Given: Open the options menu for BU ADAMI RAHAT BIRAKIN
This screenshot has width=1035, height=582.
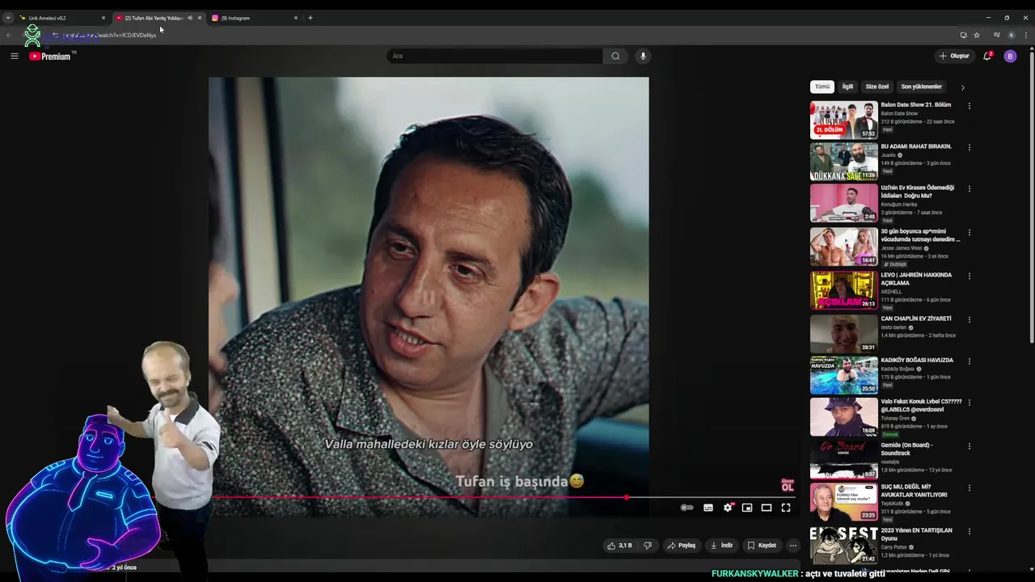Looking at the screenshot, I should 969,148.
